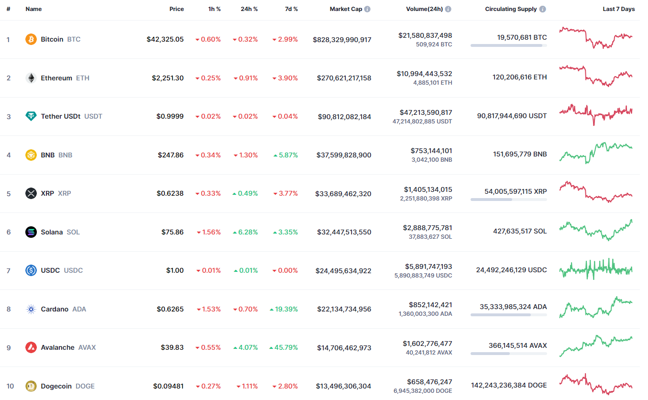Open the USDC coin page link

[50, 270]
